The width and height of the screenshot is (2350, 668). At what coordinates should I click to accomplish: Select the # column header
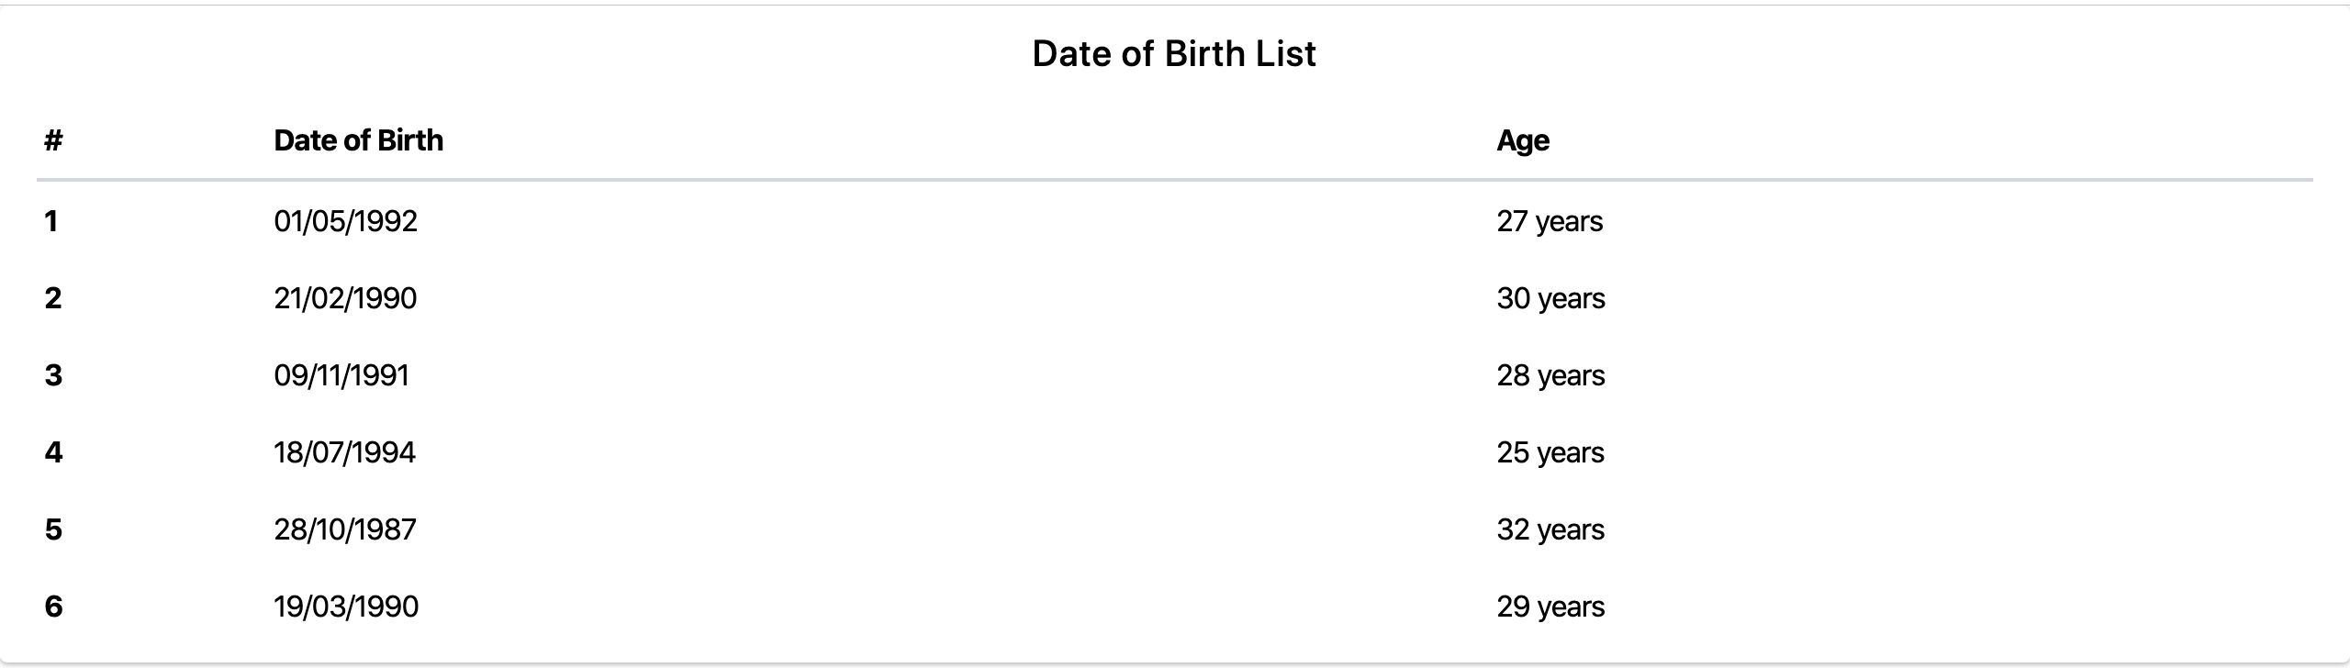53,140
